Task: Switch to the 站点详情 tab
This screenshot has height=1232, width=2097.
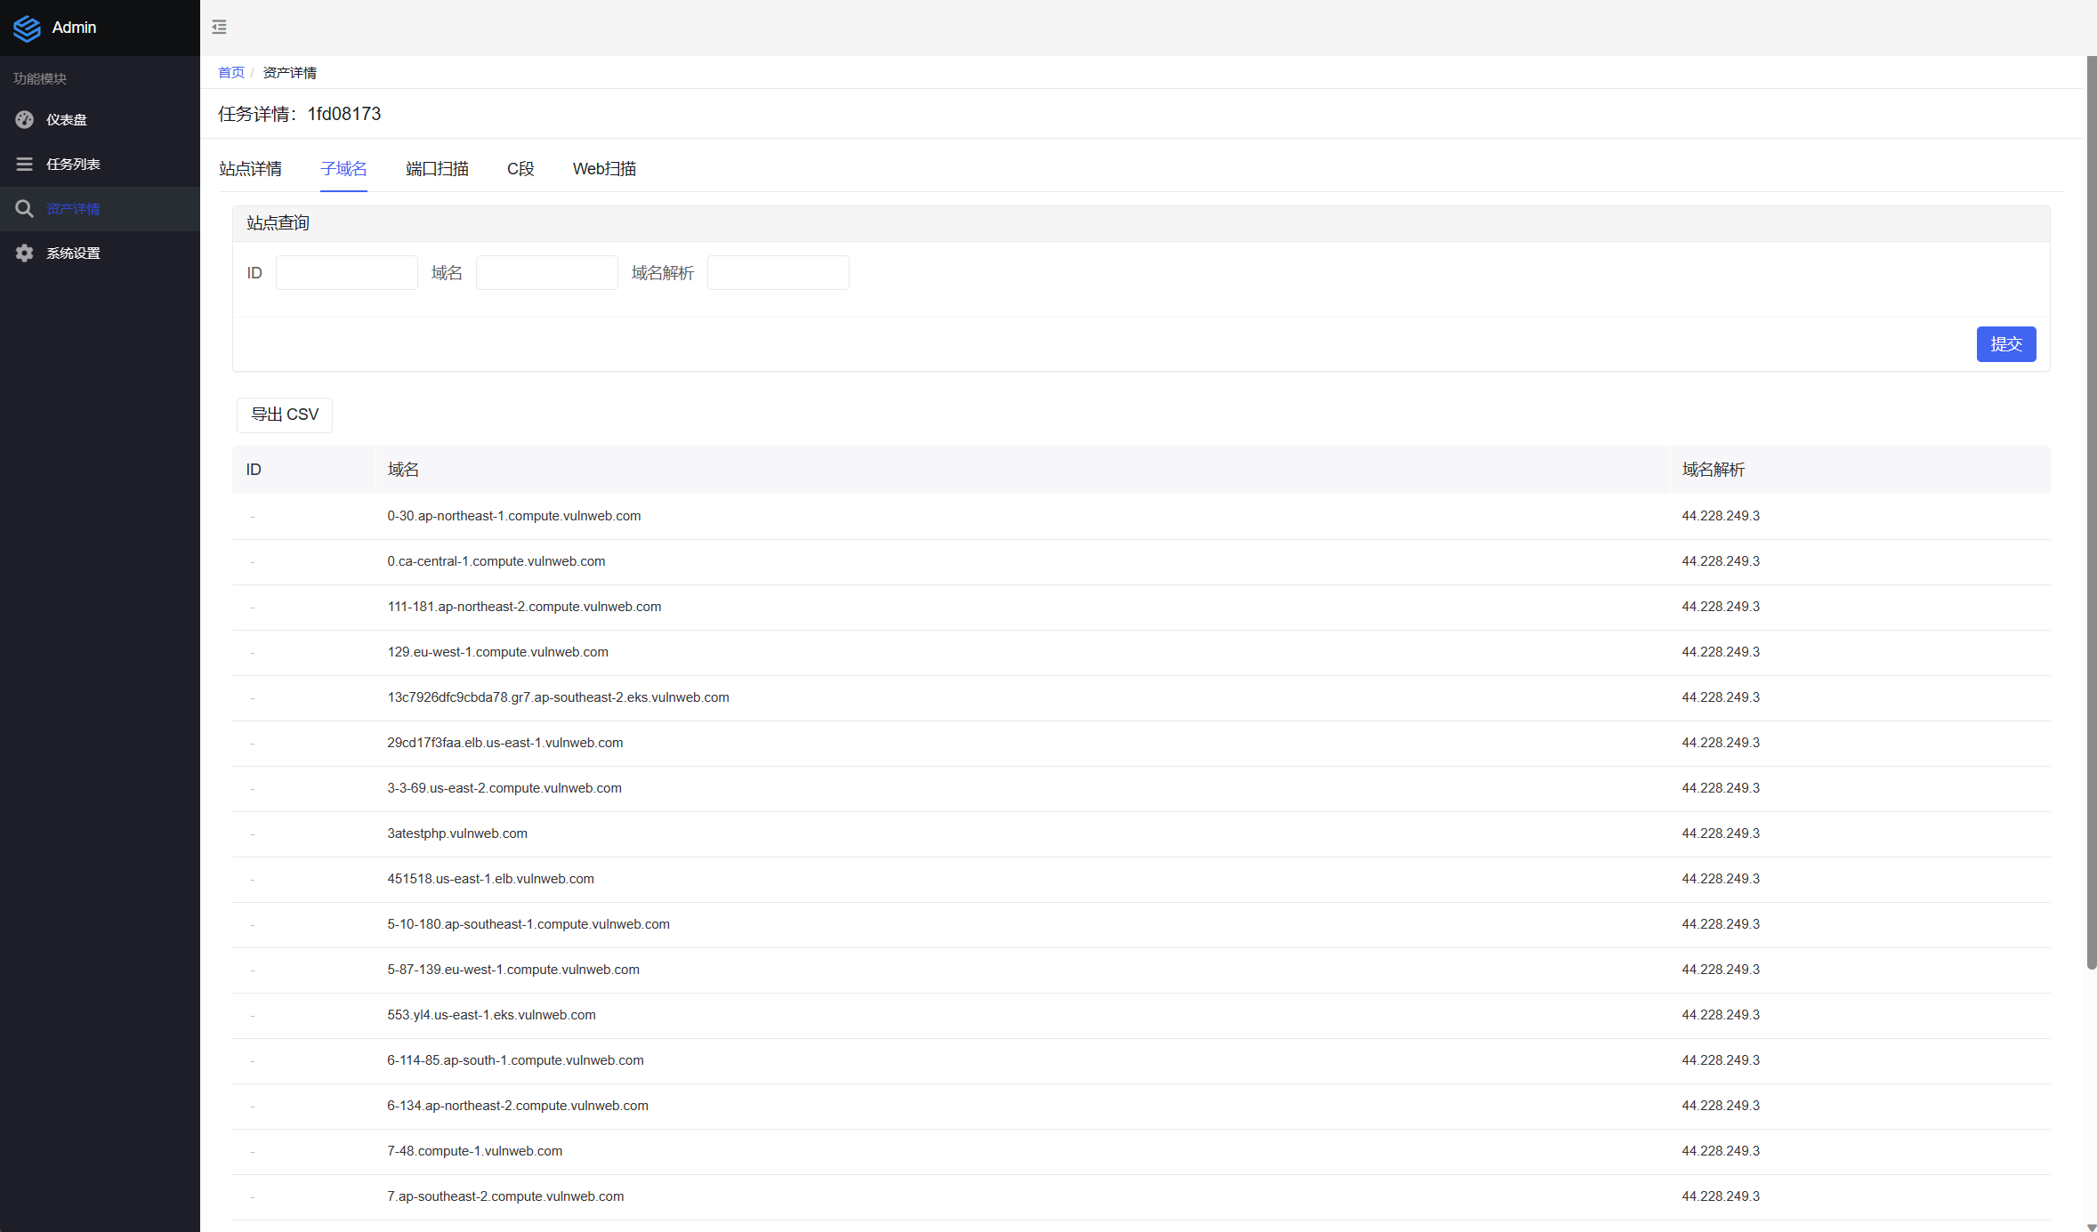Action: (x=250, y=168)
